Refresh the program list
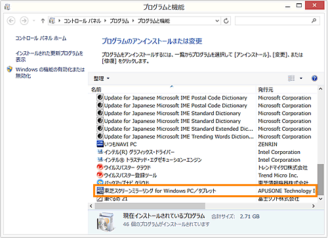 pos(226,21)
